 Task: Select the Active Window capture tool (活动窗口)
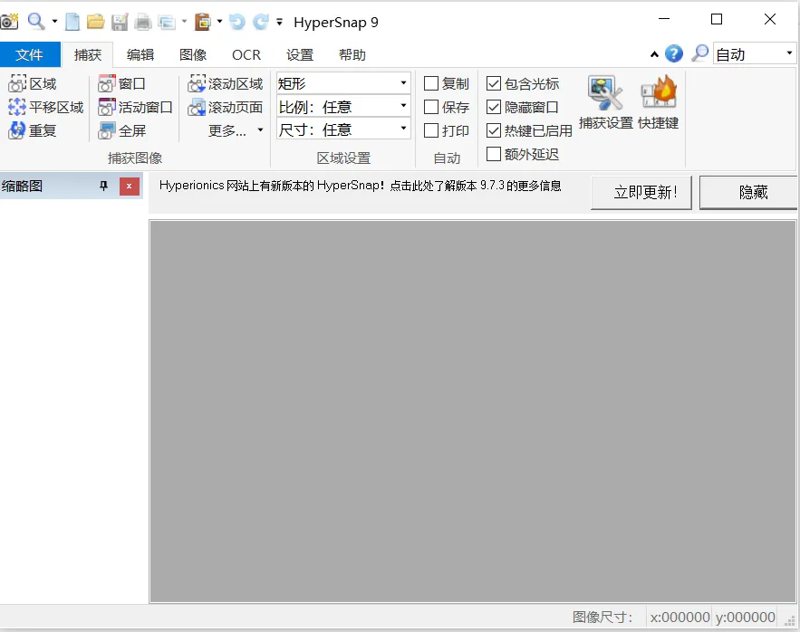click(136, 106)
